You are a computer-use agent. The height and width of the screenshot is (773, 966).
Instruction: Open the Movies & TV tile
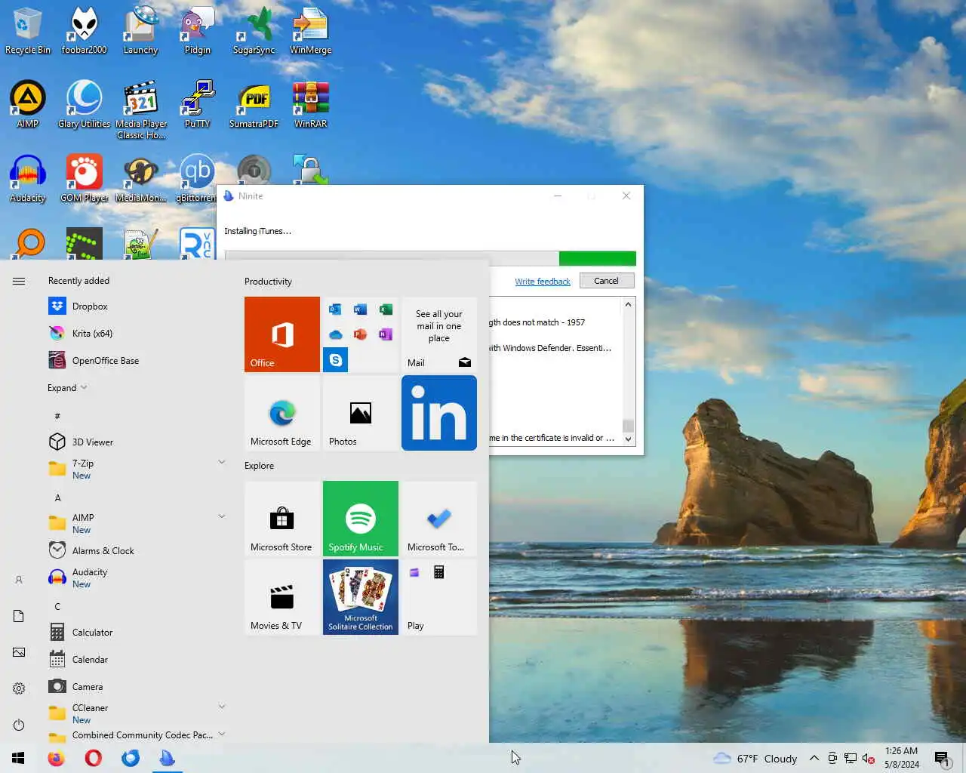[x=282, y=597]
